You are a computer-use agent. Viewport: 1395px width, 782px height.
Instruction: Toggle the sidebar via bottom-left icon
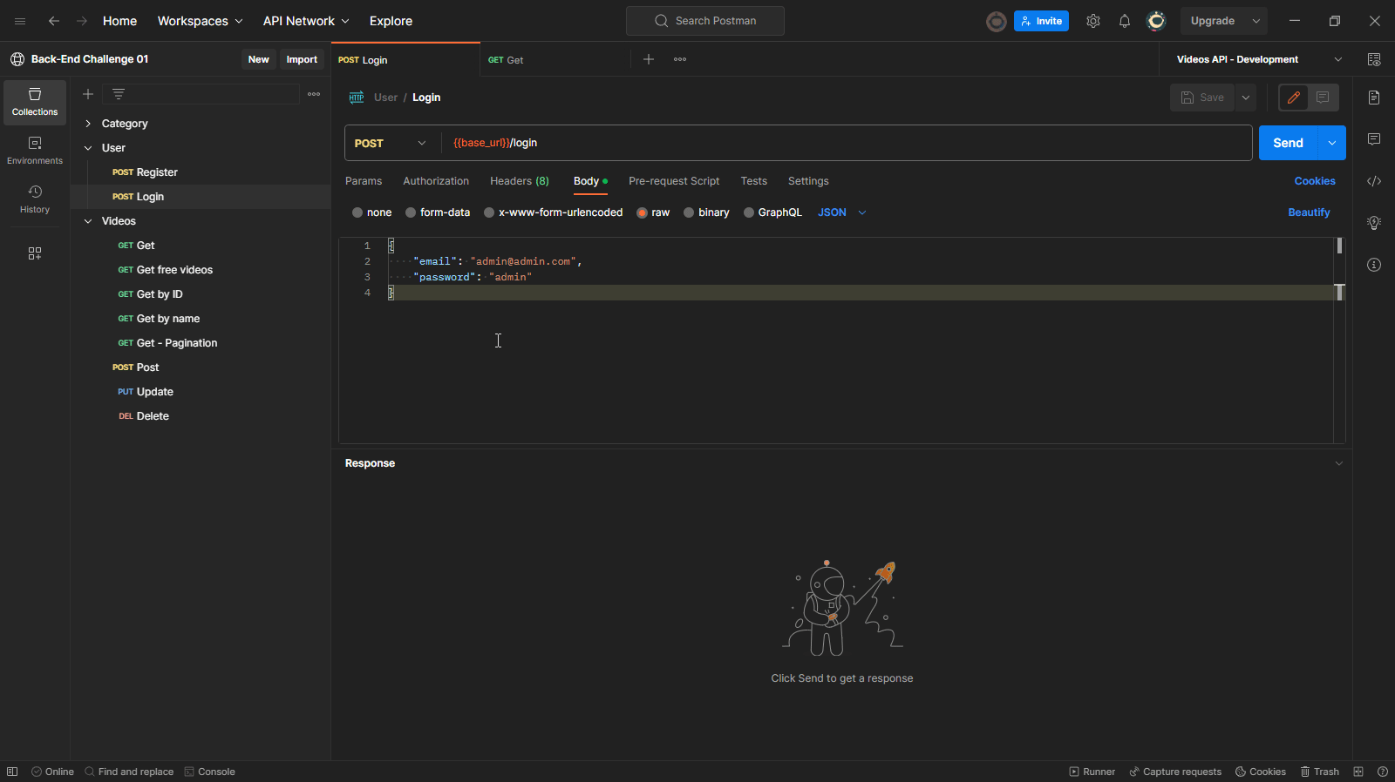click(12, 772)
